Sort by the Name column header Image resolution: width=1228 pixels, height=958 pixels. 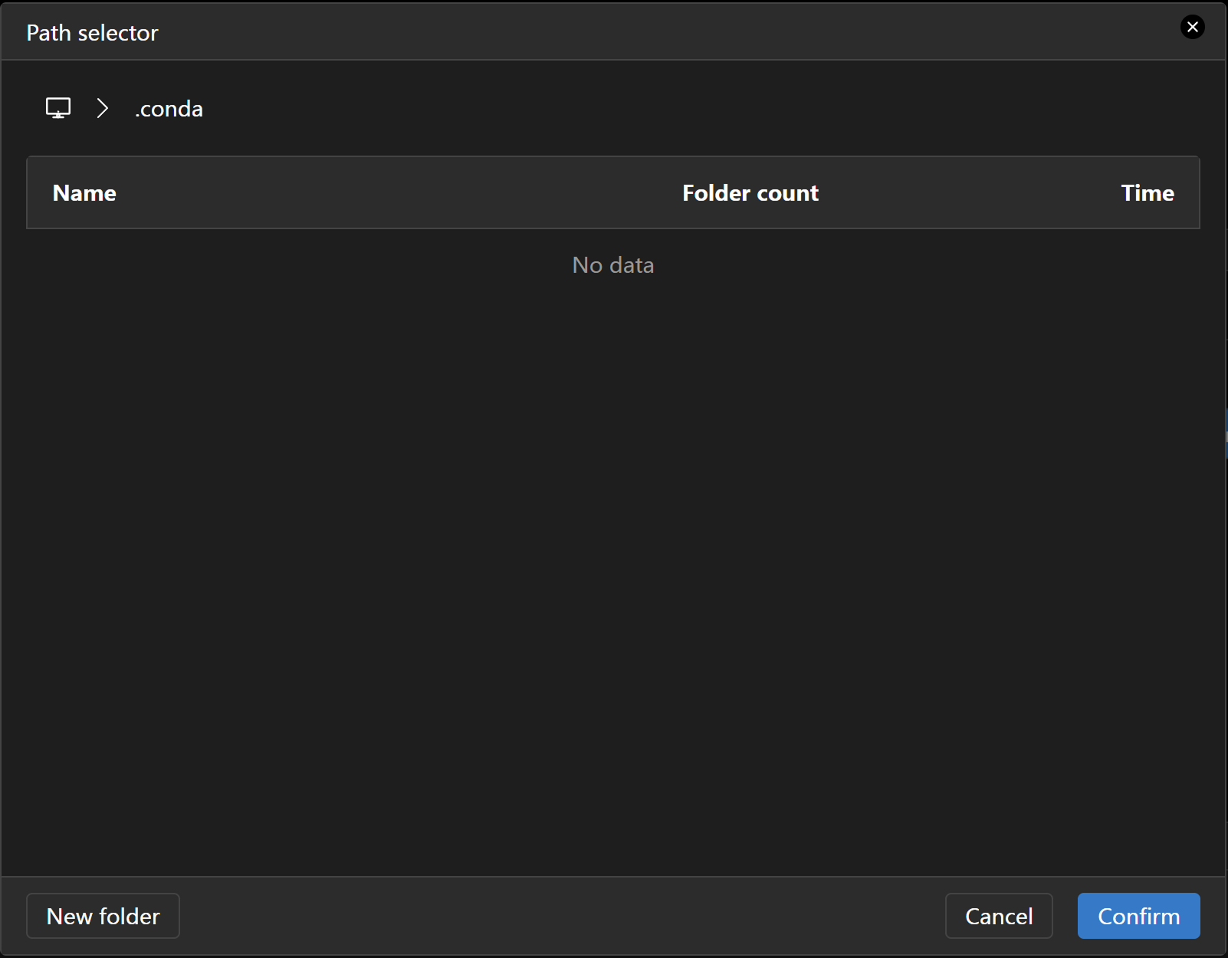[x=84, y=193]
